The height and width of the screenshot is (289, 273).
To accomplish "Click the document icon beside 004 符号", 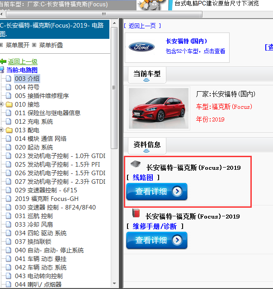I will pos(9,87).
